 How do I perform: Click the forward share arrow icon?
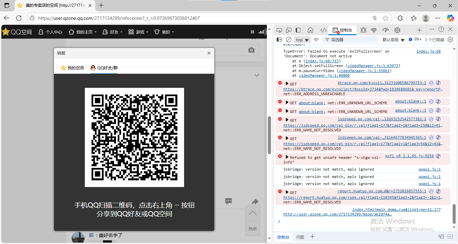(x=255, y=201)
